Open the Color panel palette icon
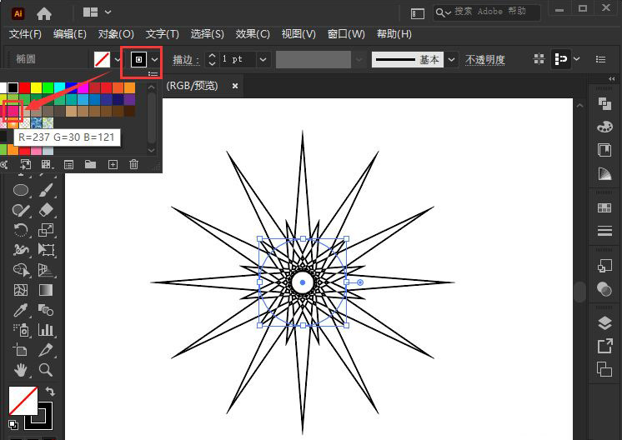Screen dimensions: 622x440 pos(604,127)
